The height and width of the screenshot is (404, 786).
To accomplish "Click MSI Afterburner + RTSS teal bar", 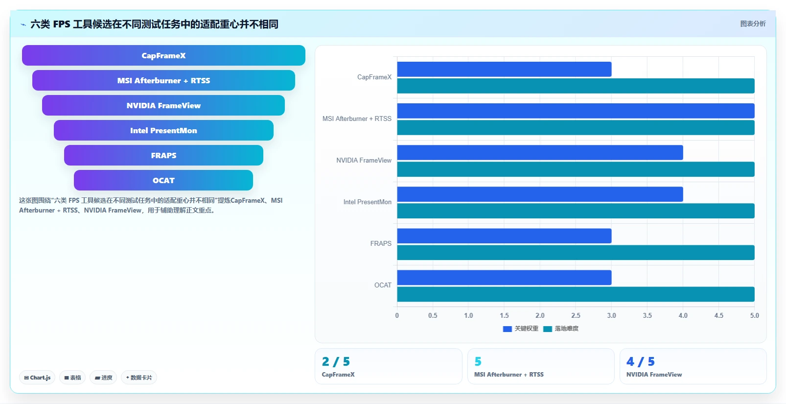I will point(576,127).
